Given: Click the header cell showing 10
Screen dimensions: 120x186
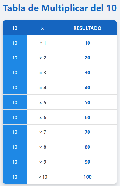Looking at the screenshot, I should (x=15, y=28).
